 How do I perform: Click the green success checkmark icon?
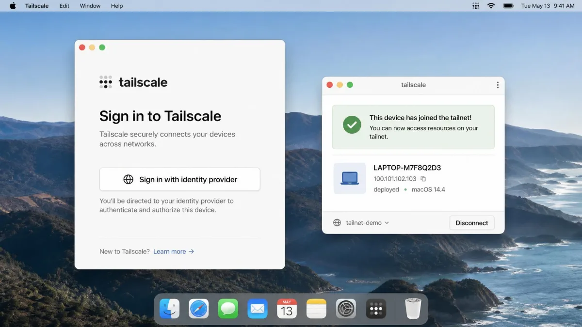352,125
